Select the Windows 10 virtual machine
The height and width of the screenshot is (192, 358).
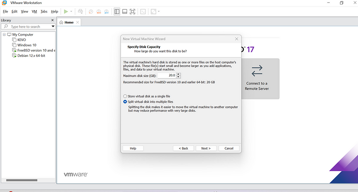(27, 45)
